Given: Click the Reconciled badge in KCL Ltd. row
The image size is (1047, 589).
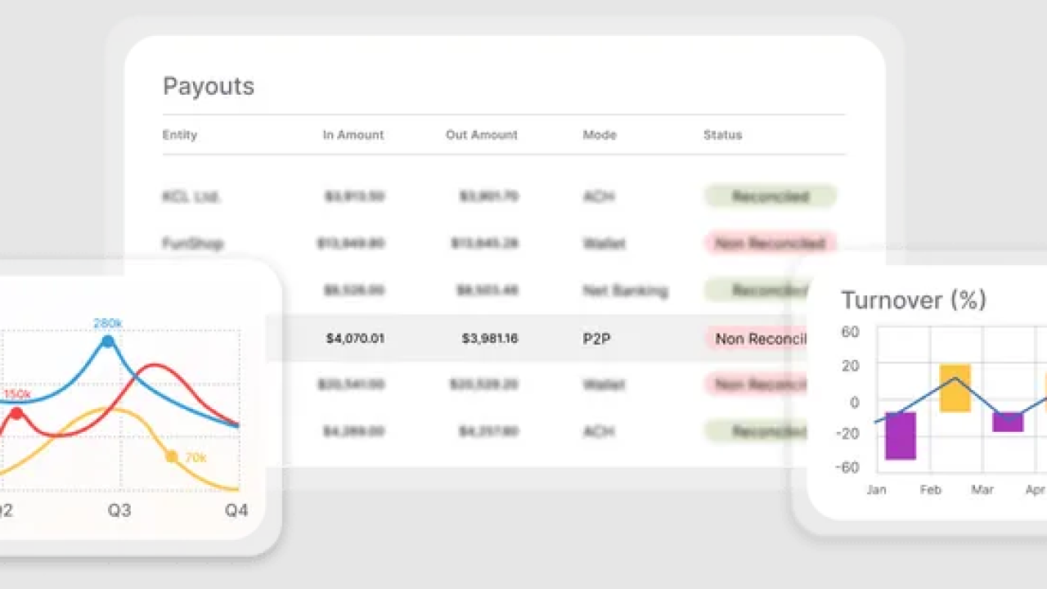Looking at the screenshot, I should [x=771, y=196].
